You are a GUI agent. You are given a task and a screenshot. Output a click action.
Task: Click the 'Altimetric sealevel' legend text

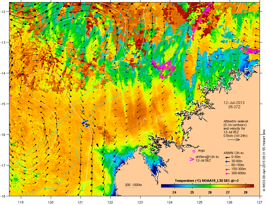[236, 121]
